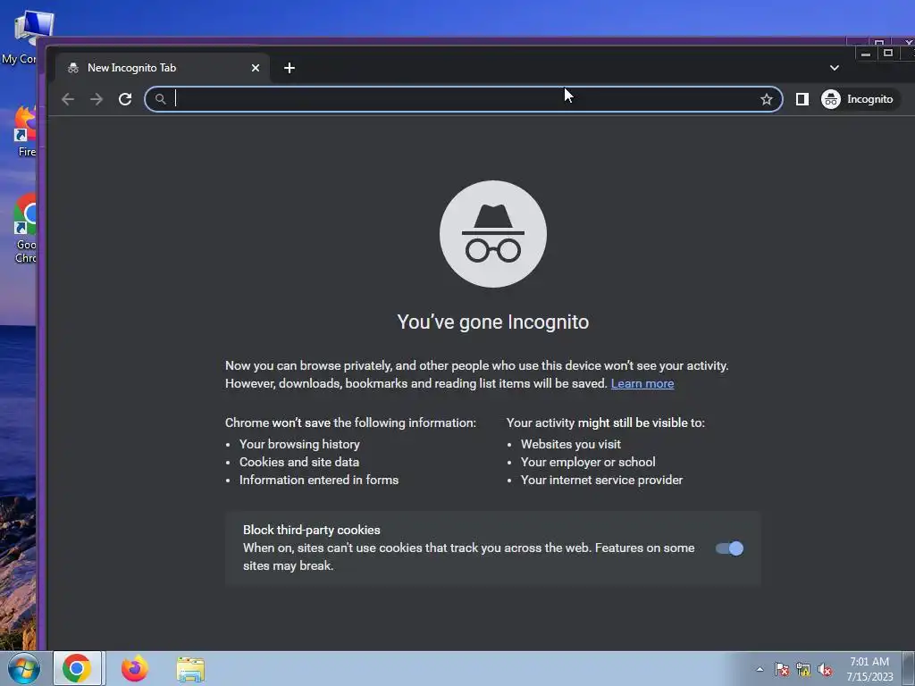Open the network status tray icon
Viewport: 915px width, 686px height.
point(803,669)
